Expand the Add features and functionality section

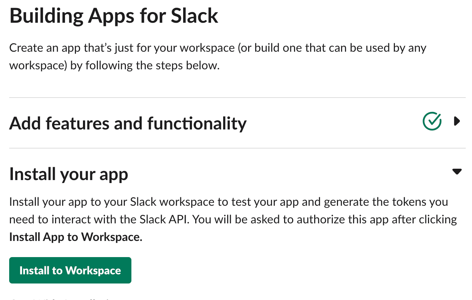coord(457,121)
